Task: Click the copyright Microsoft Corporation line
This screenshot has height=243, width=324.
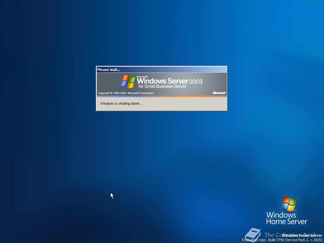Action: 126,93
